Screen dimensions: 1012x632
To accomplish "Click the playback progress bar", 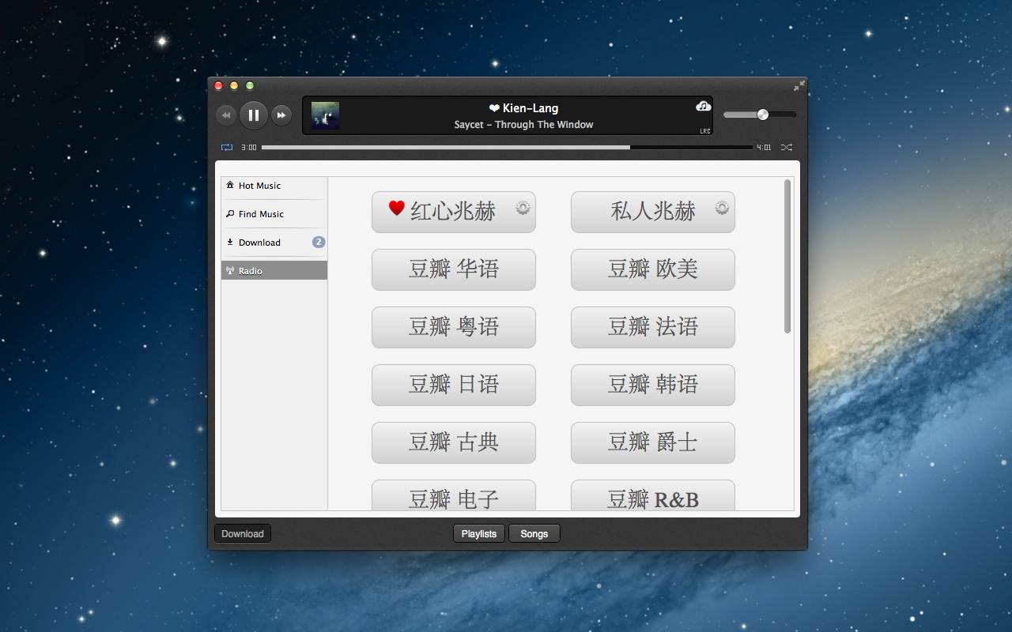I will pos(507,147).
